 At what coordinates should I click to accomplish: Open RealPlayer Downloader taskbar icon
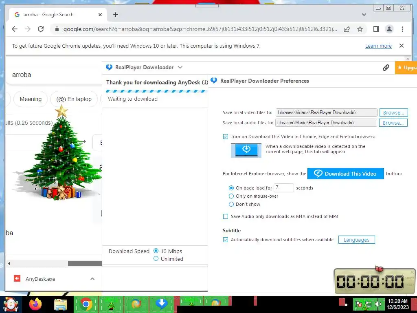(161, 304)
